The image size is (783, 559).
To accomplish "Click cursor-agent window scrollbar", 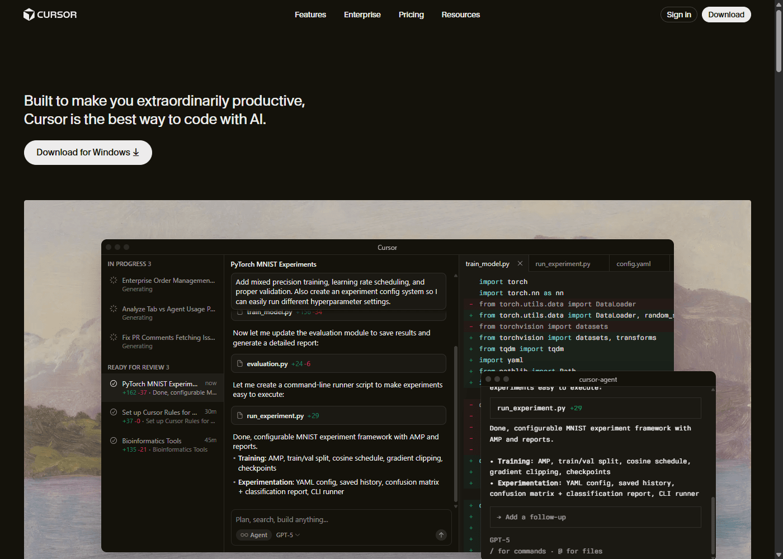I will tap(713, 525).
